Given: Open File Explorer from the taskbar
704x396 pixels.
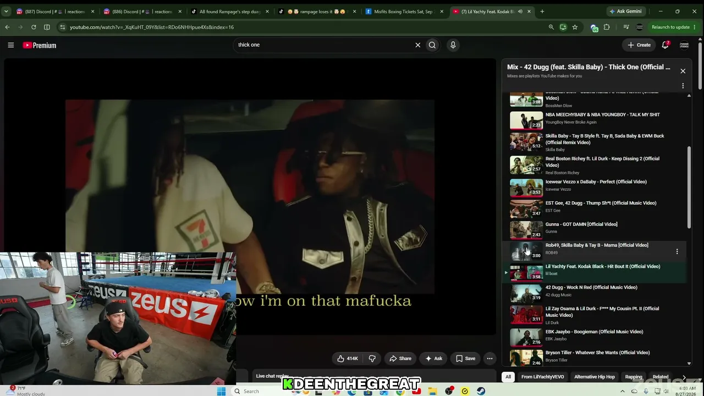Looking at the screenshot, I should click(433, 391).
